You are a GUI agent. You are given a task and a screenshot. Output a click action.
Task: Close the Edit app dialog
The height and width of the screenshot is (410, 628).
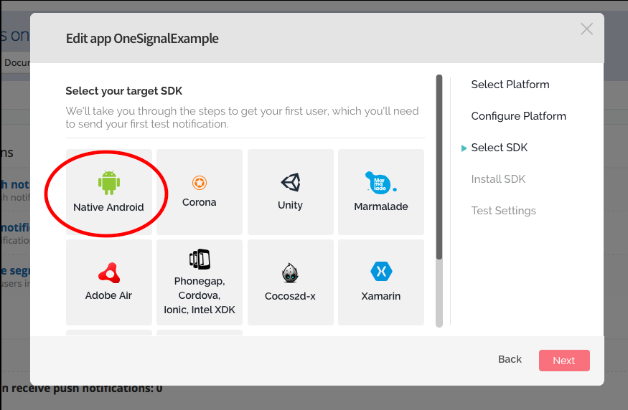(587, 29)
